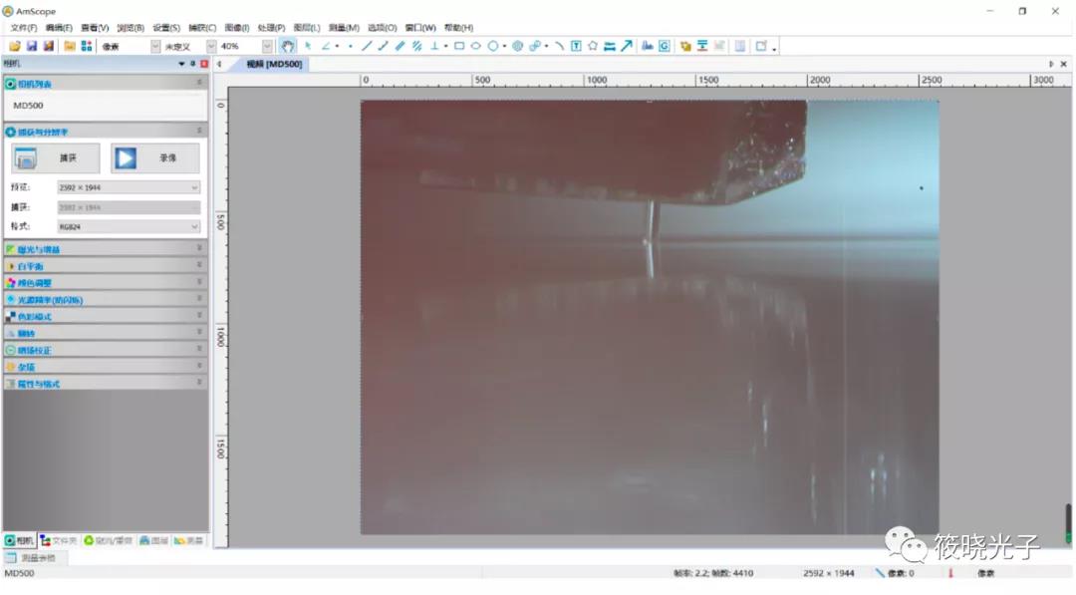
Task: Expand the 曝光与增益 section
Action: (199, 249)
